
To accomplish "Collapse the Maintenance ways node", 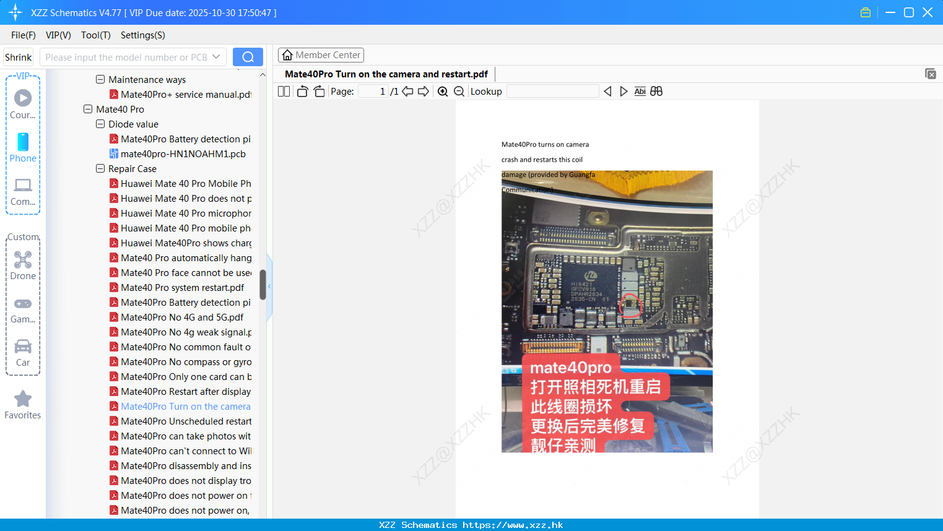I will (x=100, y=79).
